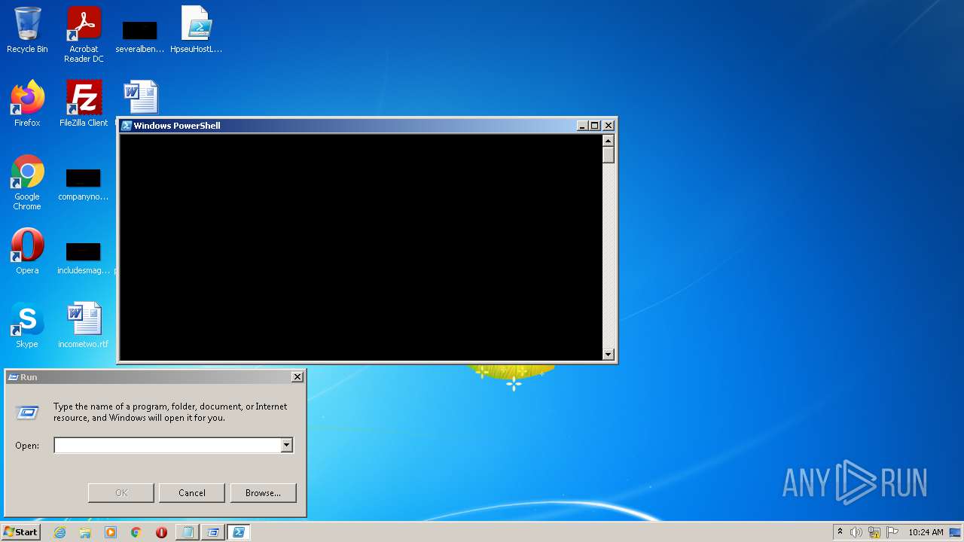
Task: Click the Start button
Action: (21, 532)
